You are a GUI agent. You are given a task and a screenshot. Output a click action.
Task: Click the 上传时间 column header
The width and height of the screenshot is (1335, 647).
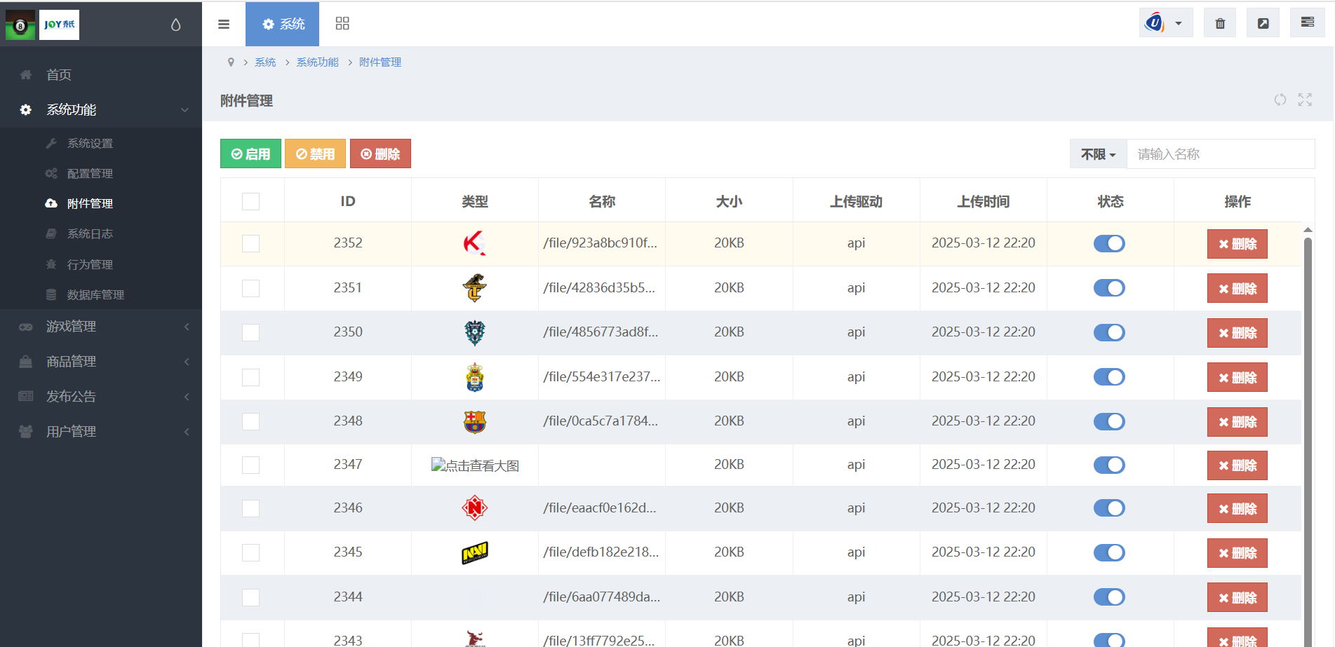coord(984,202)
